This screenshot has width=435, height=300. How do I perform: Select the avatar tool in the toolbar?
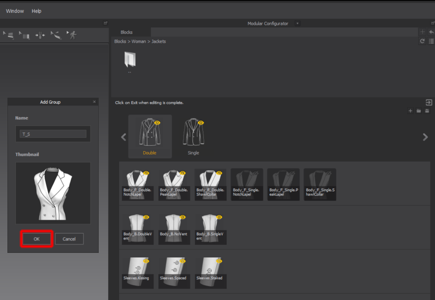click(72, 35)
